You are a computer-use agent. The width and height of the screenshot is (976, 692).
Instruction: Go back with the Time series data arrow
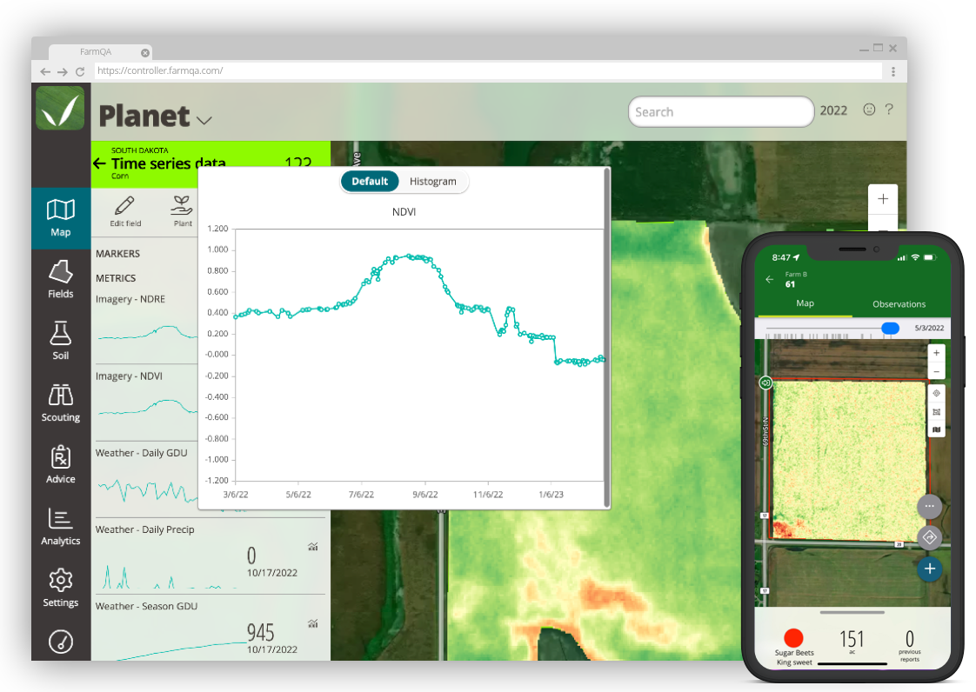[x=99, y=163]
